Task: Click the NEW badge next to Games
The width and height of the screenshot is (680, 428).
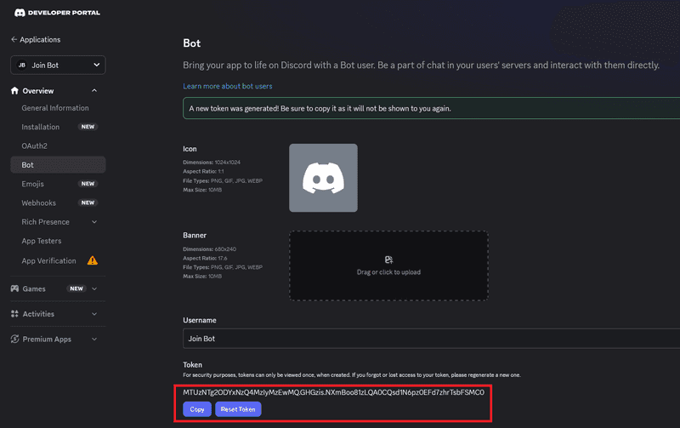Action: [76, 288]
